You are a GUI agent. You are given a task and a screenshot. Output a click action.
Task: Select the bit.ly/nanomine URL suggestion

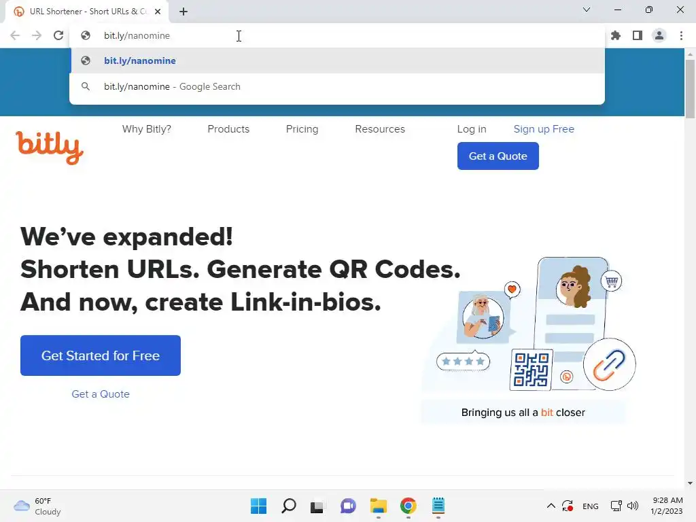(x=337, y=60)
